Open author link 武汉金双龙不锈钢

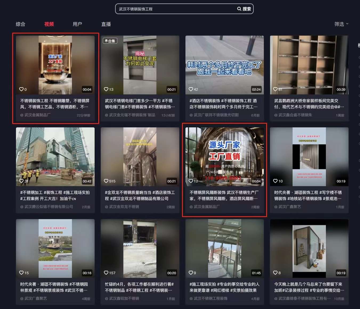[124, 207]
